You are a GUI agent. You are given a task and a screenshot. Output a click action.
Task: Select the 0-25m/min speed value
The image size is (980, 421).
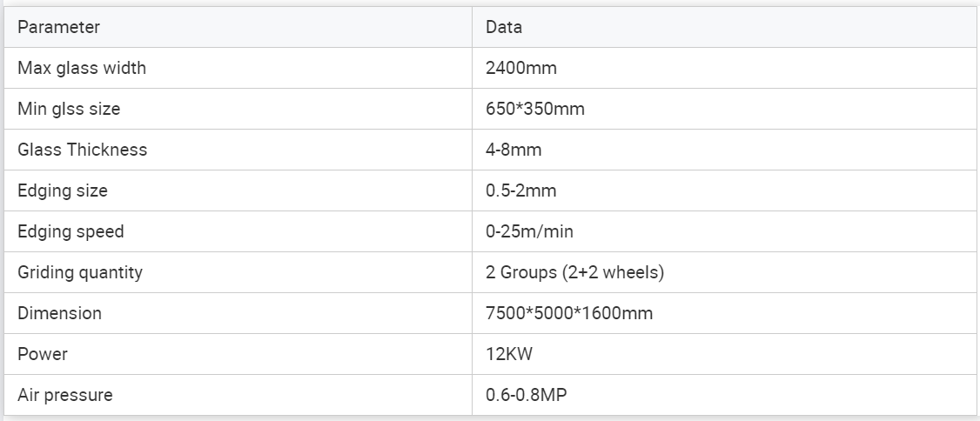point(529,231)
